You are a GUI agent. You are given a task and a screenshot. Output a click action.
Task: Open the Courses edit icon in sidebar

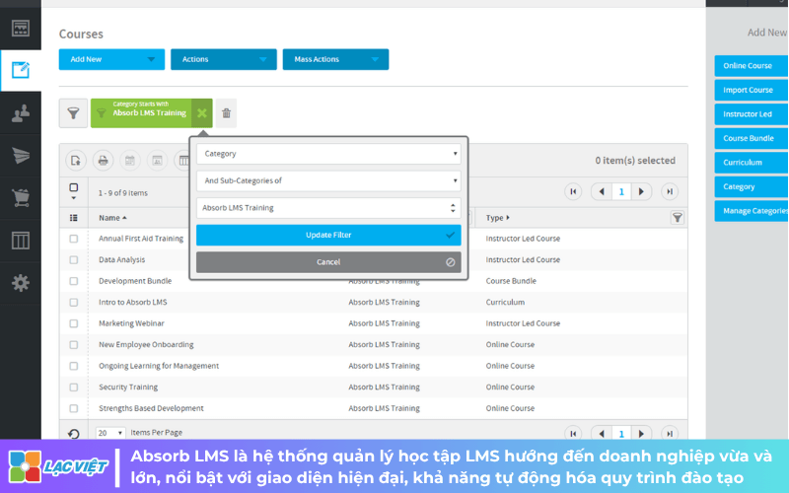pos(20,70)
